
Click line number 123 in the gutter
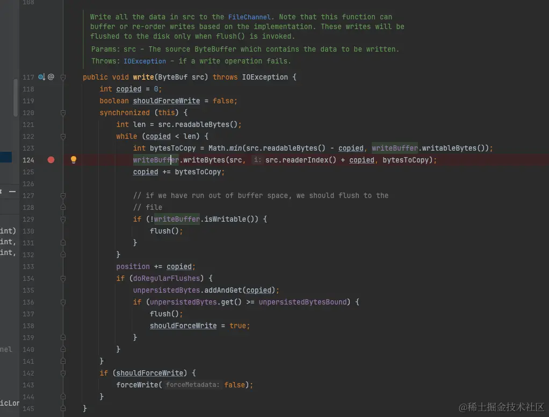(28, 148)
